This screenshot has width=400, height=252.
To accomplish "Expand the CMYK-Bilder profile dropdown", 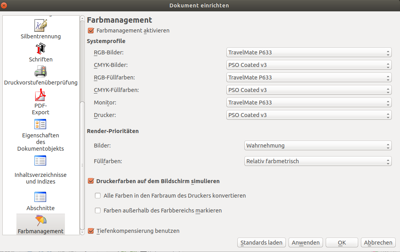I will pyautogui.click(x=309, y=65).
